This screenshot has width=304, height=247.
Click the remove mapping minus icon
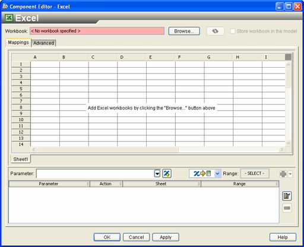point(287,208)
